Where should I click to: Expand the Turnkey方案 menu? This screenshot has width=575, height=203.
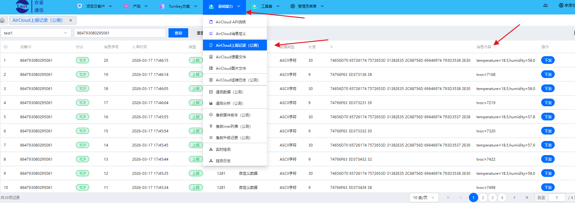pyautogui.click(x=196, y=6)
